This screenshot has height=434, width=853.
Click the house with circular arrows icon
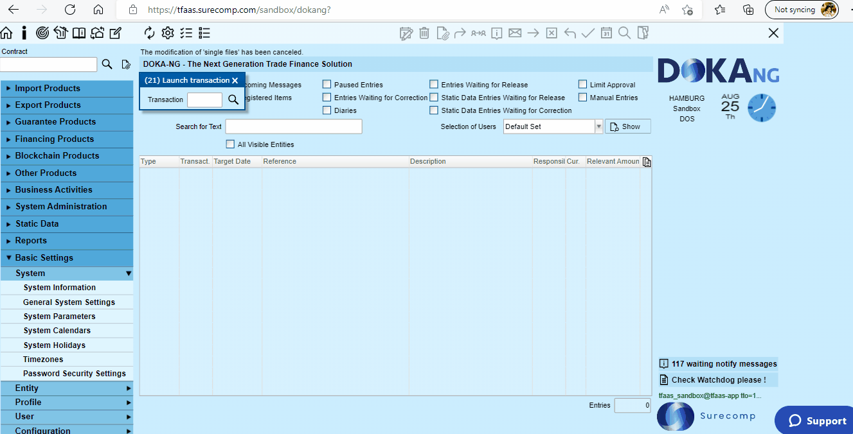pos(97,33)
